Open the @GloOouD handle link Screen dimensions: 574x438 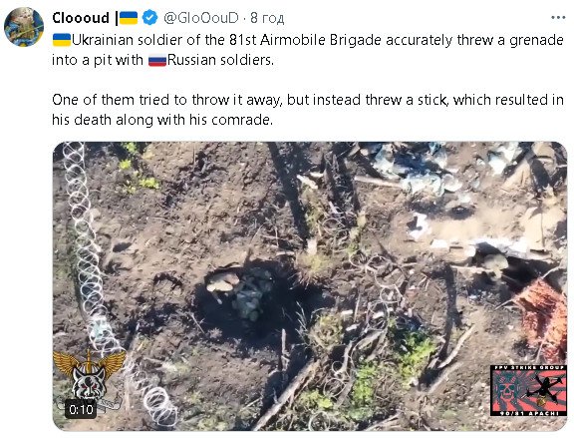point(201,18)
